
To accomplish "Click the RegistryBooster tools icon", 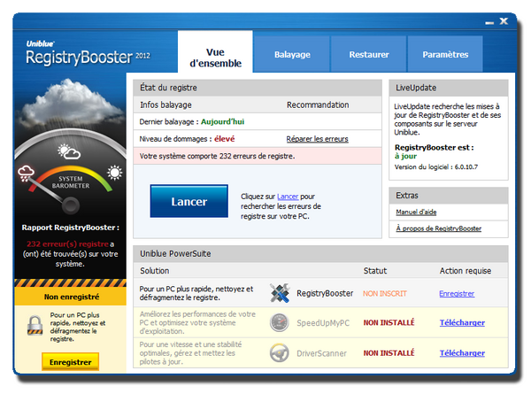I will pos(280,293).
